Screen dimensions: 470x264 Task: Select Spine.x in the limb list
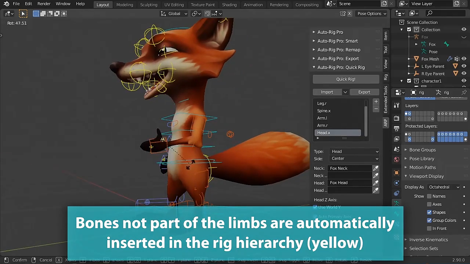[338, 111]
